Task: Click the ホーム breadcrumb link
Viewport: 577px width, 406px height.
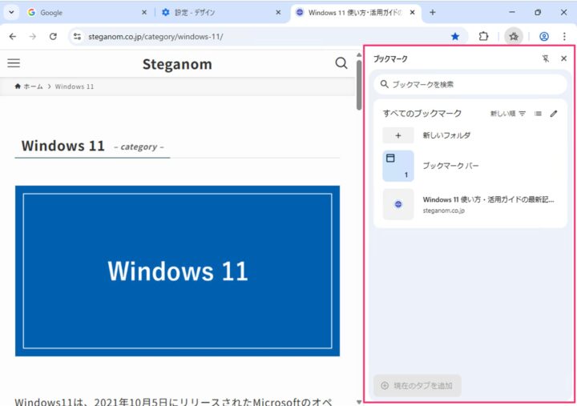Action: click(x=29, y=86)
